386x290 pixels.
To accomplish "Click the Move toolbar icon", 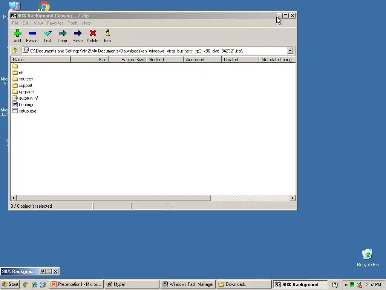I will coord(78,36).
